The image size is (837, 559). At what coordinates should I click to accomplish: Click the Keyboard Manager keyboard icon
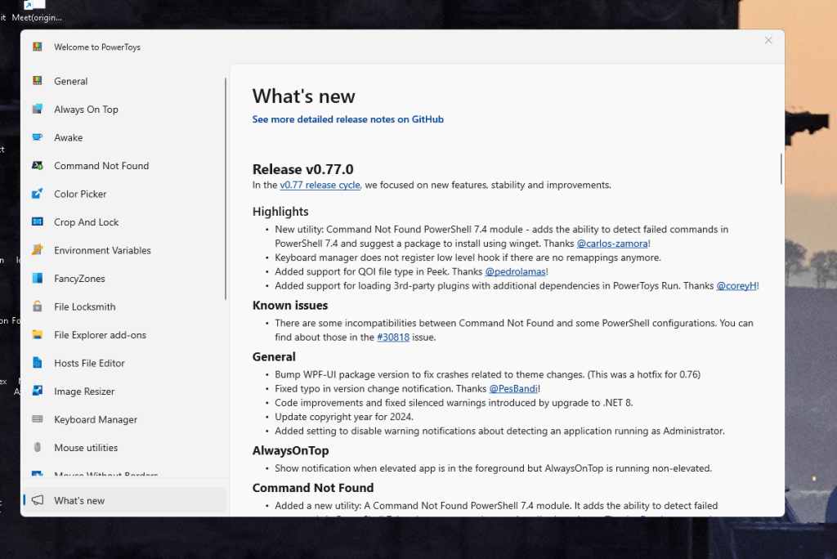point(38,419)
